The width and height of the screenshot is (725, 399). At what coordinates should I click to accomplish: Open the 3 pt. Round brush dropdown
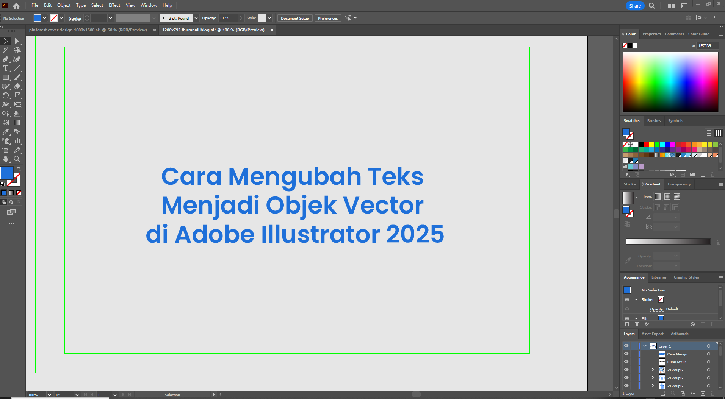click(196, 18)
